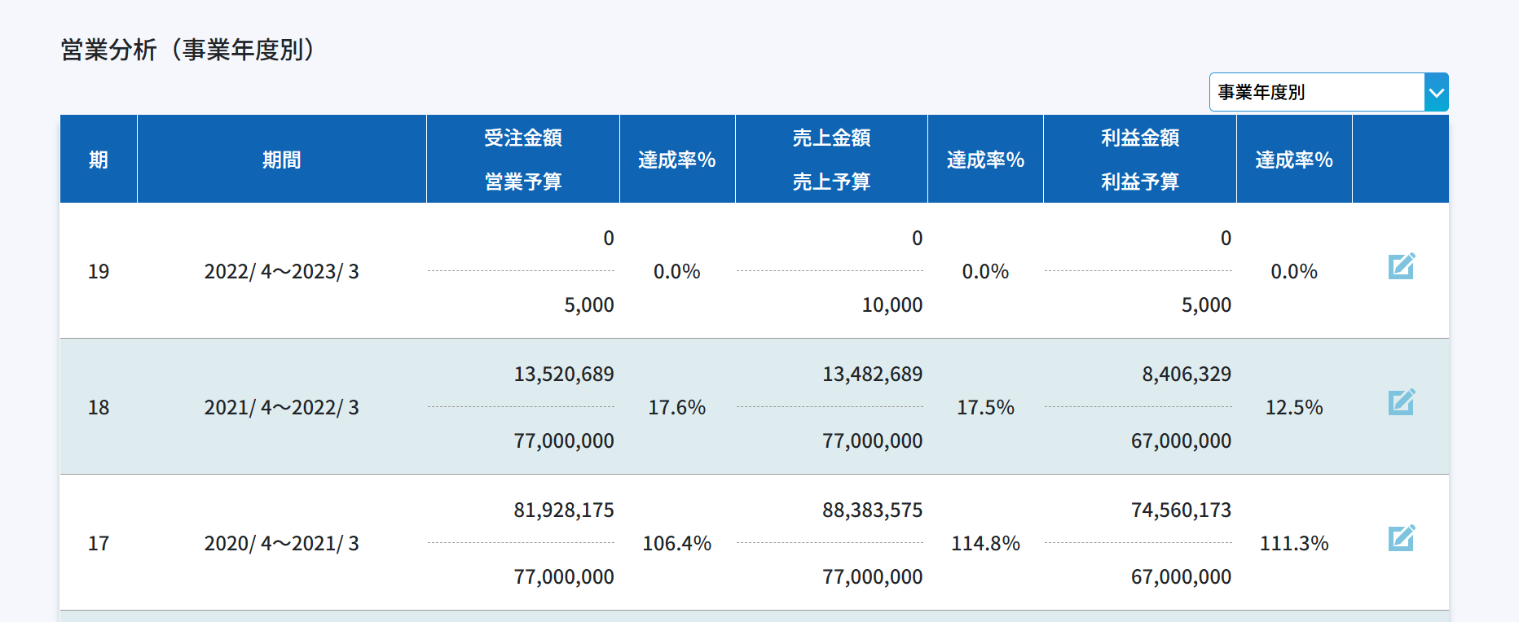
Task: Click the 売上金額 header label
Action: click(x=831, y=138)
